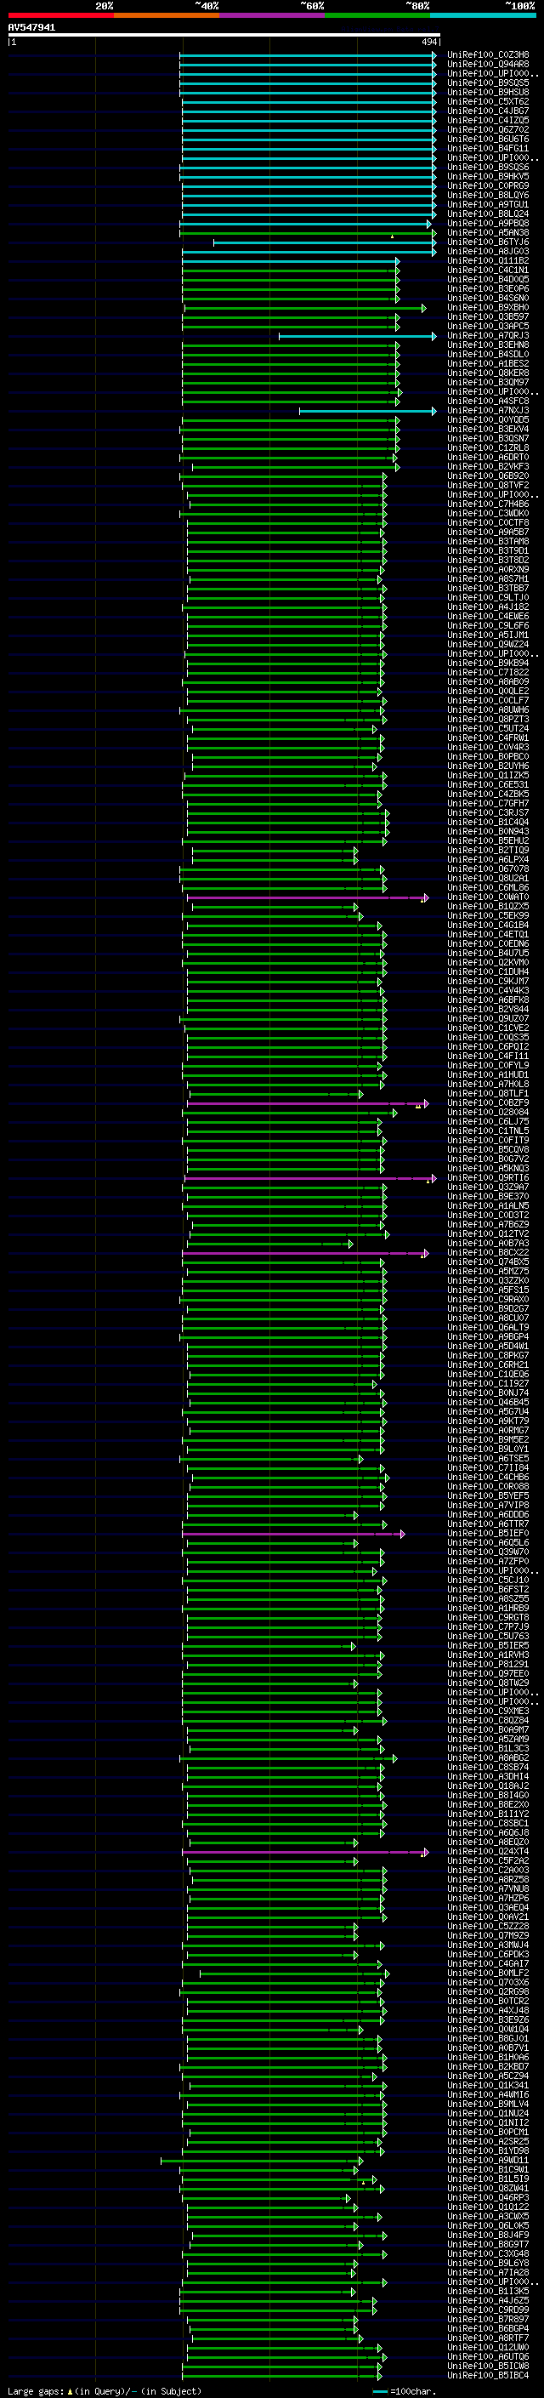This screenshot has height=2398, width=544.
Task: Select the AV547941 query title
Action: (x=31, y=27)
